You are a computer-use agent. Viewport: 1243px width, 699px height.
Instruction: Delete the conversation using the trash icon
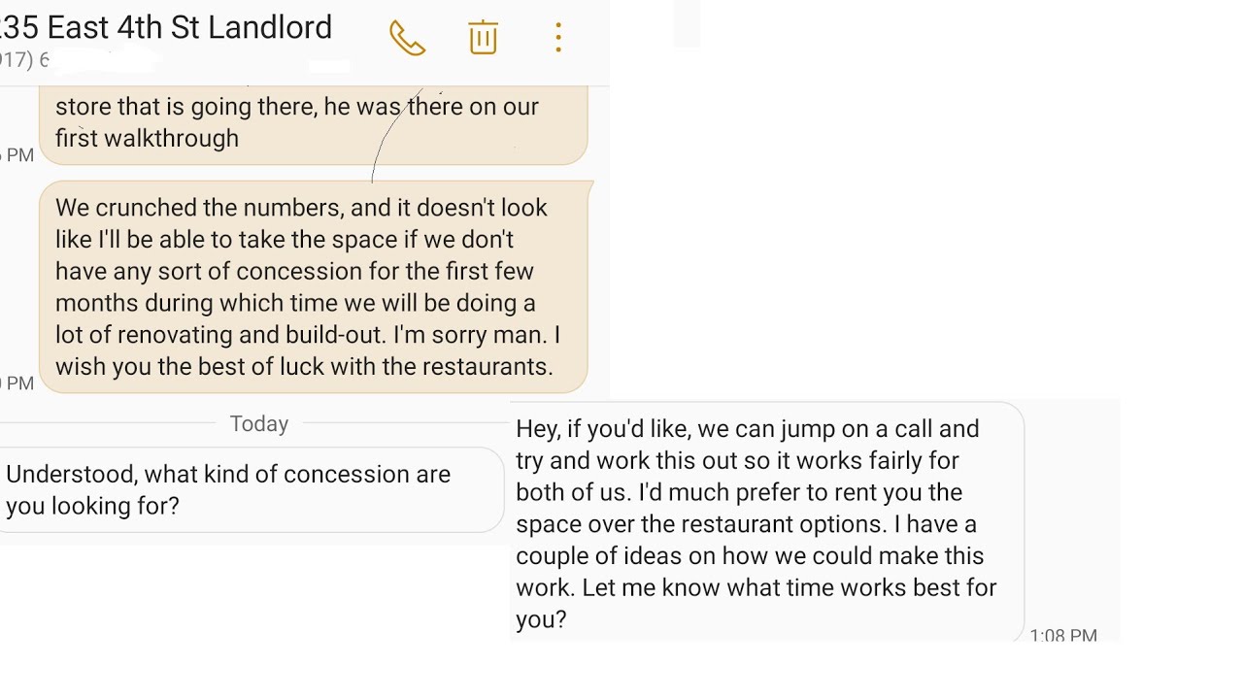(x=483, y=37)
